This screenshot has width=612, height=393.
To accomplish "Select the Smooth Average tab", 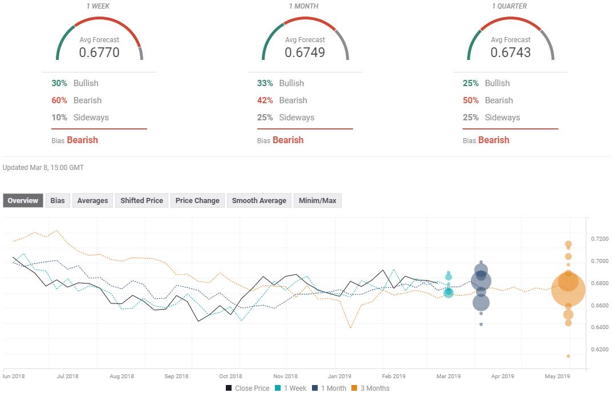I will 259,201.
